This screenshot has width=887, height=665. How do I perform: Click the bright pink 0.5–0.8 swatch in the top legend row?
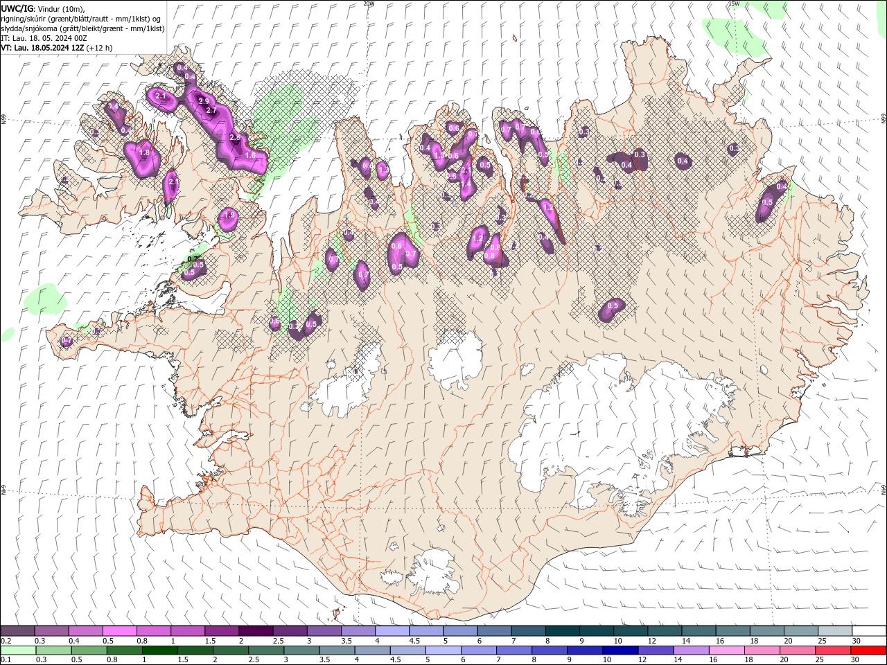point(119,631)
